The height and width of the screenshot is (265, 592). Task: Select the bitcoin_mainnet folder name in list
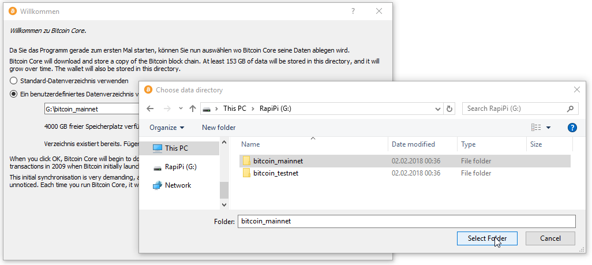tap(278, 161)
